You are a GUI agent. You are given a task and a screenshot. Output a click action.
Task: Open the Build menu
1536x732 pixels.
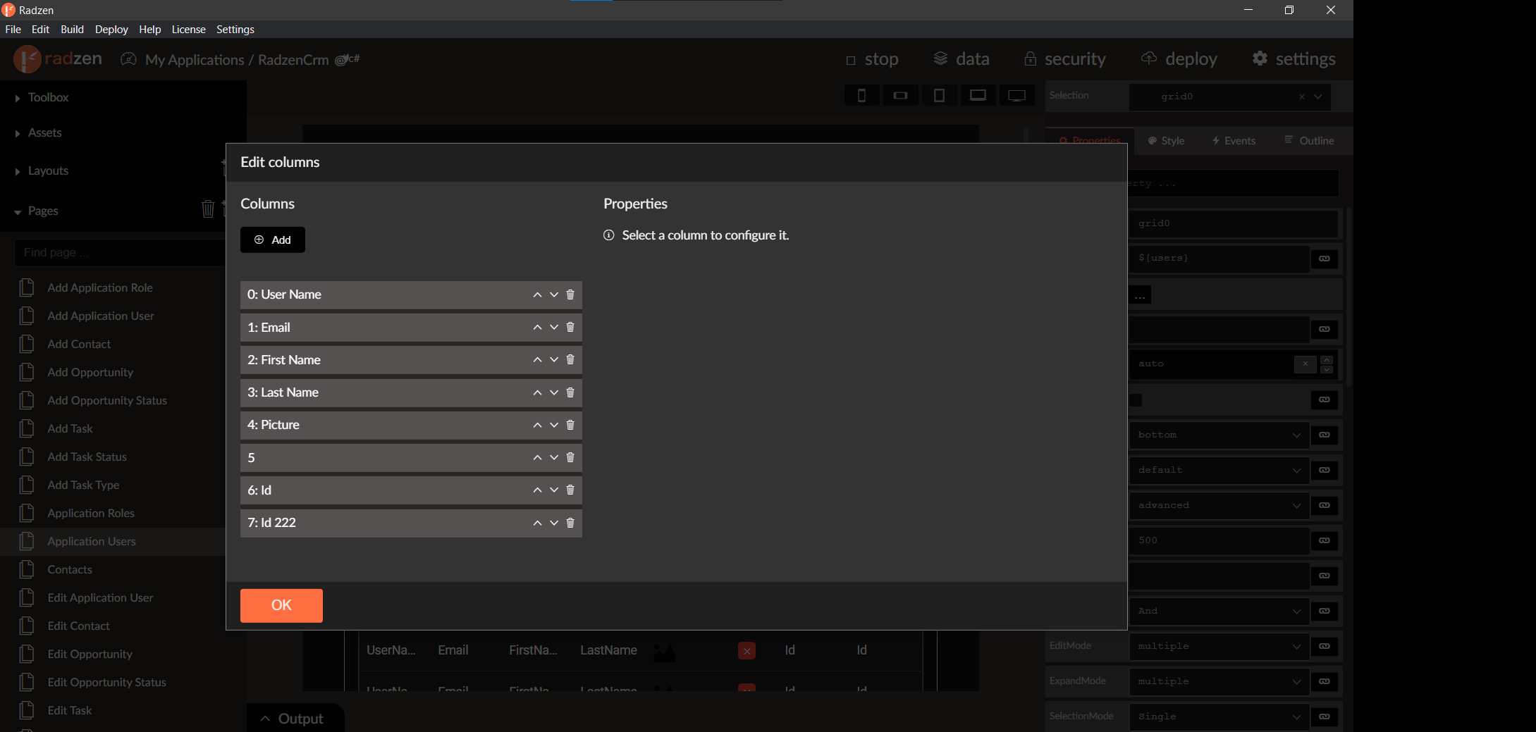[x=72, y=29]
